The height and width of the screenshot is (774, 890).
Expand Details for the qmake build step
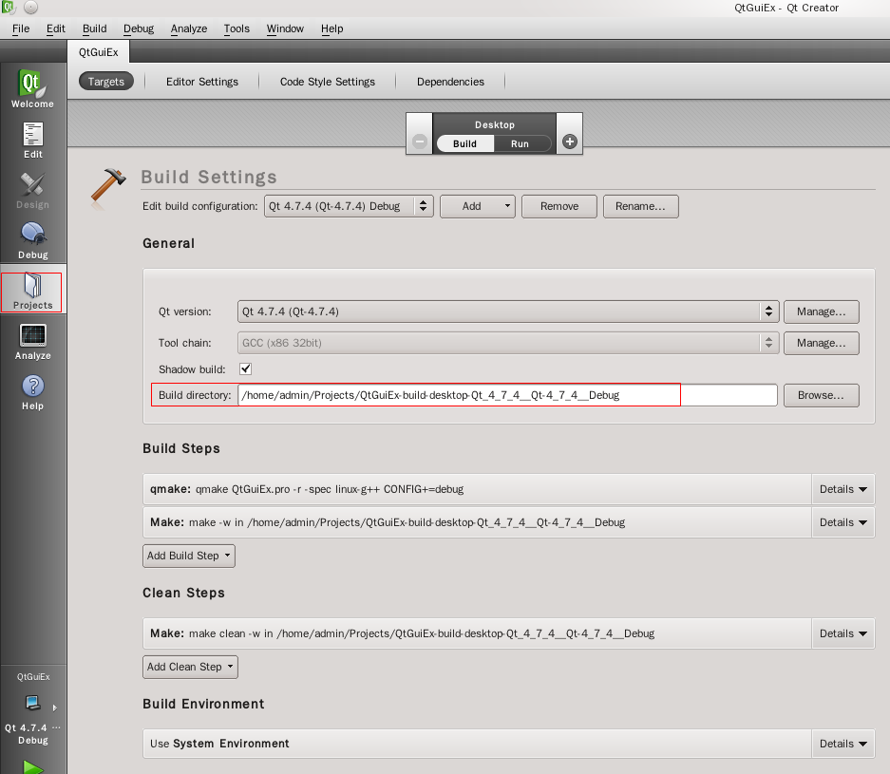(843, 490)
